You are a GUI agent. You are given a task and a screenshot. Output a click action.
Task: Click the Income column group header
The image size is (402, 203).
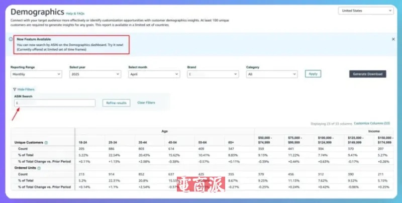[374, 131]
